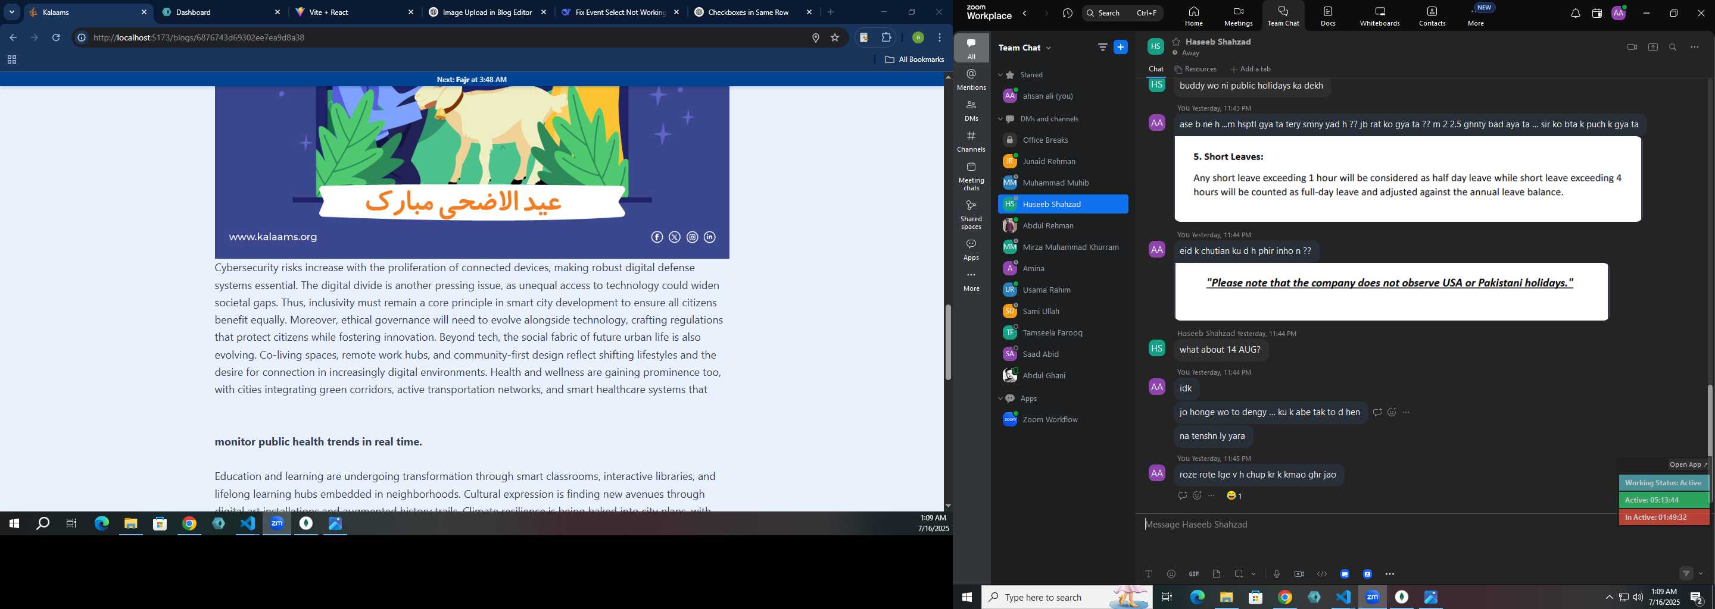Open Zoom Contacts tab

1432,16
